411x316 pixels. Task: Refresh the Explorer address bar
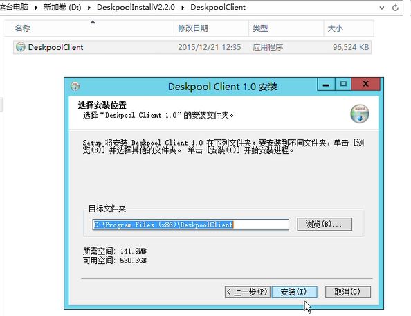coord(395,8)
